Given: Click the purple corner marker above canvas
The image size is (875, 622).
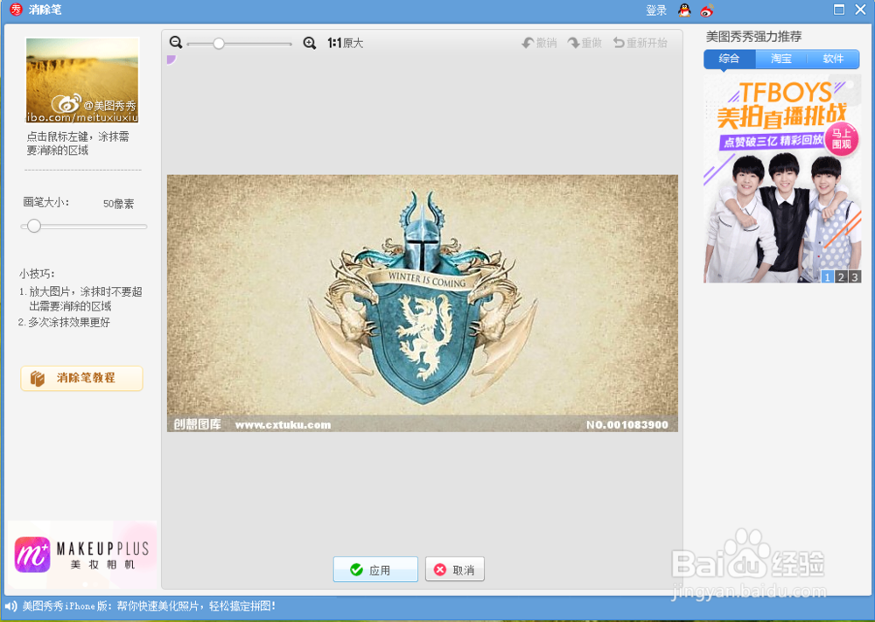Looking at the screenshot, I should pos(171,59).
